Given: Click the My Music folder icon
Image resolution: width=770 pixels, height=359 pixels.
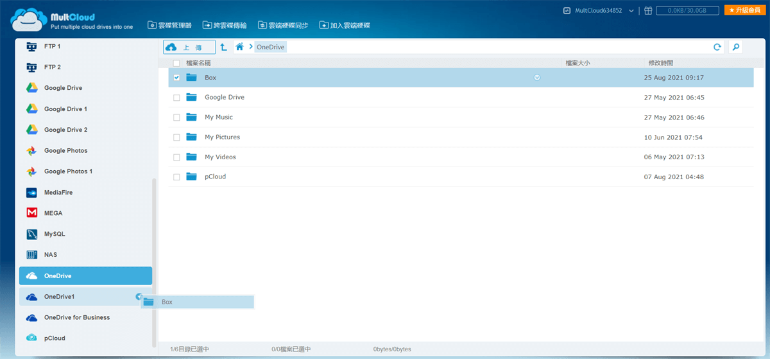Looking at the screenshot, I should click(191, 117).
